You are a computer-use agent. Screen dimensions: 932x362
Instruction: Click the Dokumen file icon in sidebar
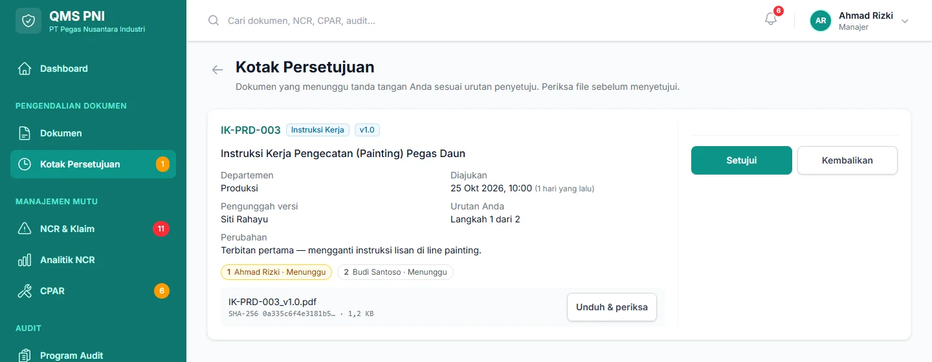[25, 133]
